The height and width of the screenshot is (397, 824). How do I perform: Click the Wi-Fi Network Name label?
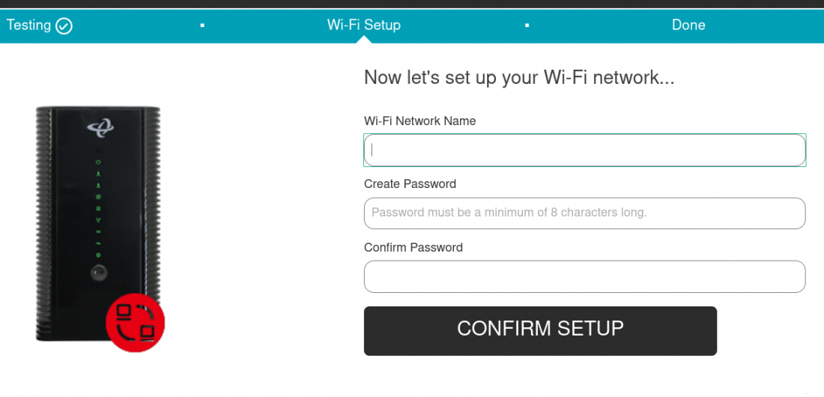point(419,121)
